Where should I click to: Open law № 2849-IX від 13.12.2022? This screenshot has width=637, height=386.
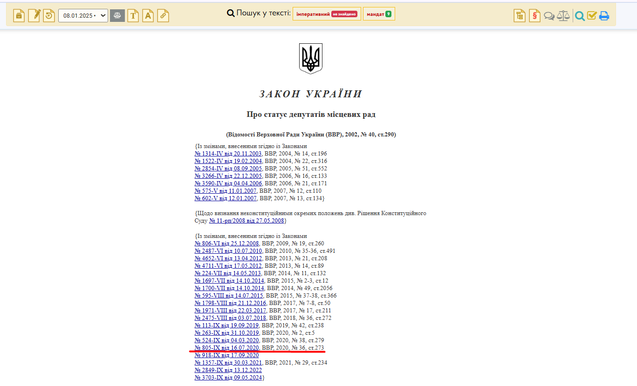[x=228, y=370]
